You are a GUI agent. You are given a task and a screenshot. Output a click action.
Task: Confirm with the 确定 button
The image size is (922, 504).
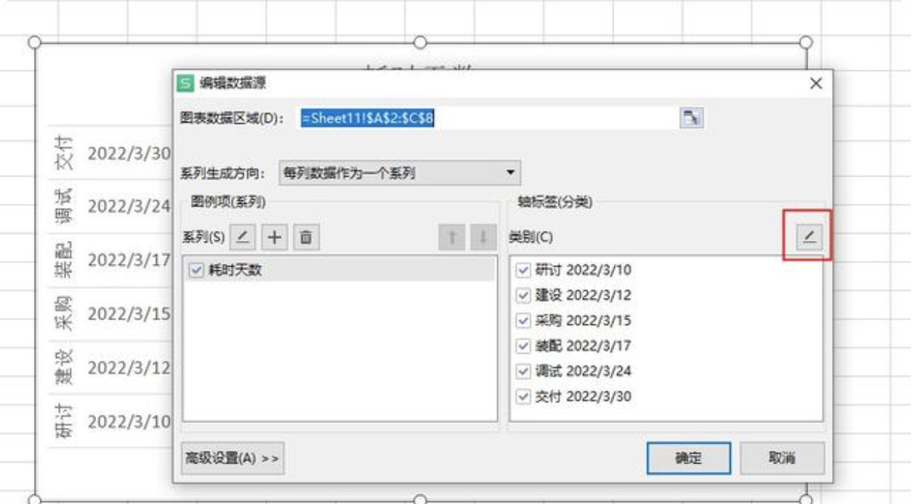[x=689, y=458]
